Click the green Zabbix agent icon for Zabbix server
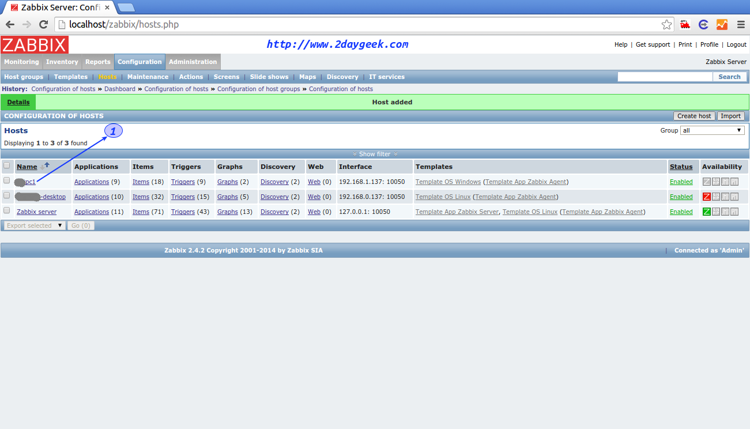This screenshot has width=750, height=429. (707, 212)
